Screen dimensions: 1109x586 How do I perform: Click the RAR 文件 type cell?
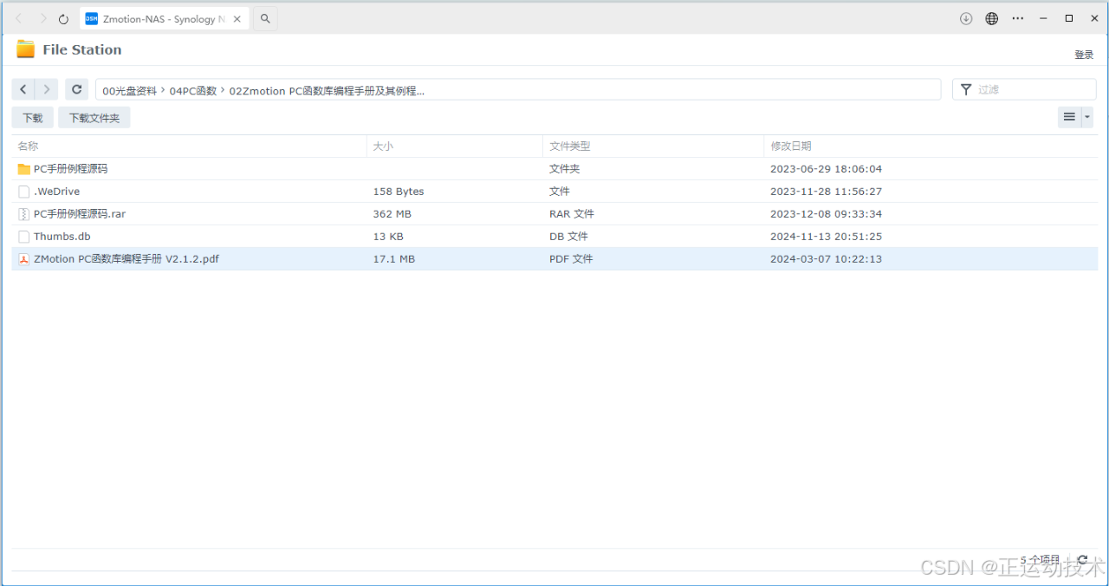click(572, 214)
